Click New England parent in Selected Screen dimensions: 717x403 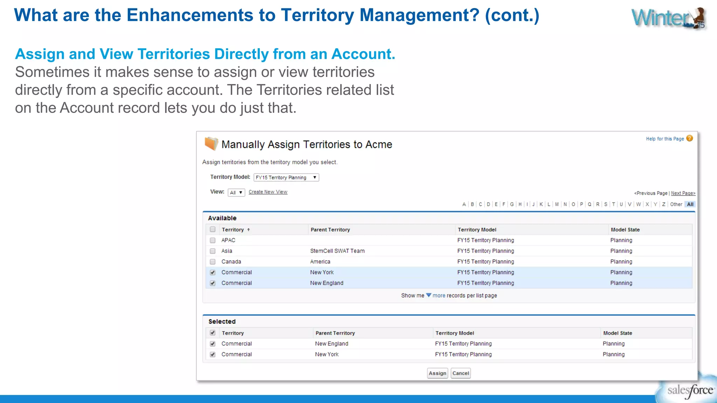(332, 344)
